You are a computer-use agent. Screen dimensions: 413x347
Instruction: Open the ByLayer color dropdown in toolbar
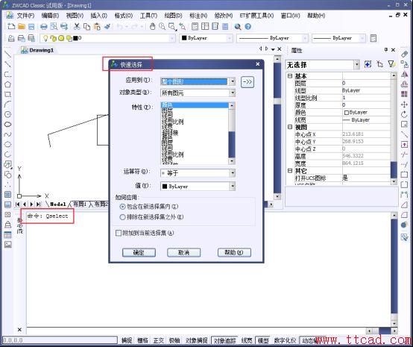point(206,38)
